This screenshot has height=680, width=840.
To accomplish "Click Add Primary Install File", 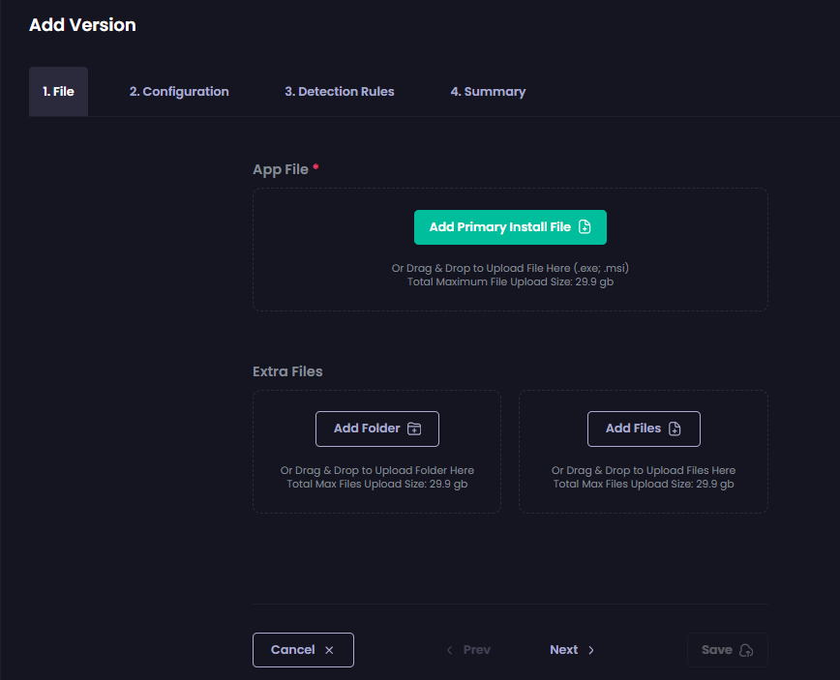I will coord(510,226).
